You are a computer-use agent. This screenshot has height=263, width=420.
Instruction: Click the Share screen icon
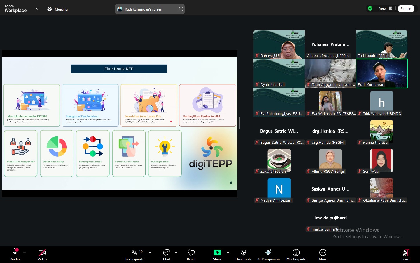tap(217, 253)
